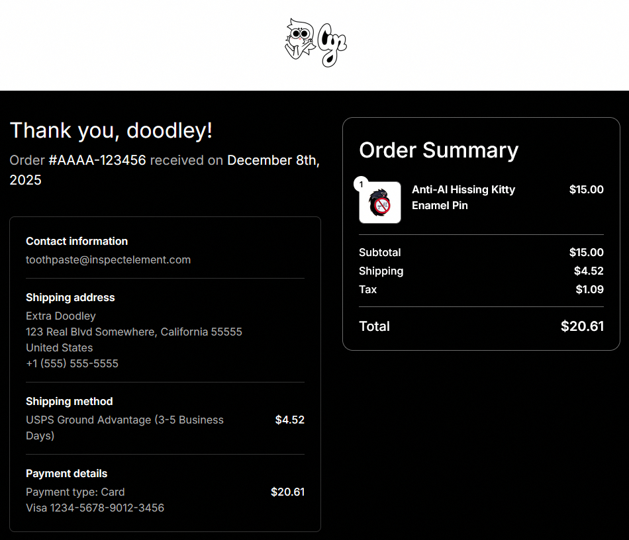The height and width of the screenshot is (540, 629).
Task: Click the Order Summary heading
Action: tap(438, 150)
